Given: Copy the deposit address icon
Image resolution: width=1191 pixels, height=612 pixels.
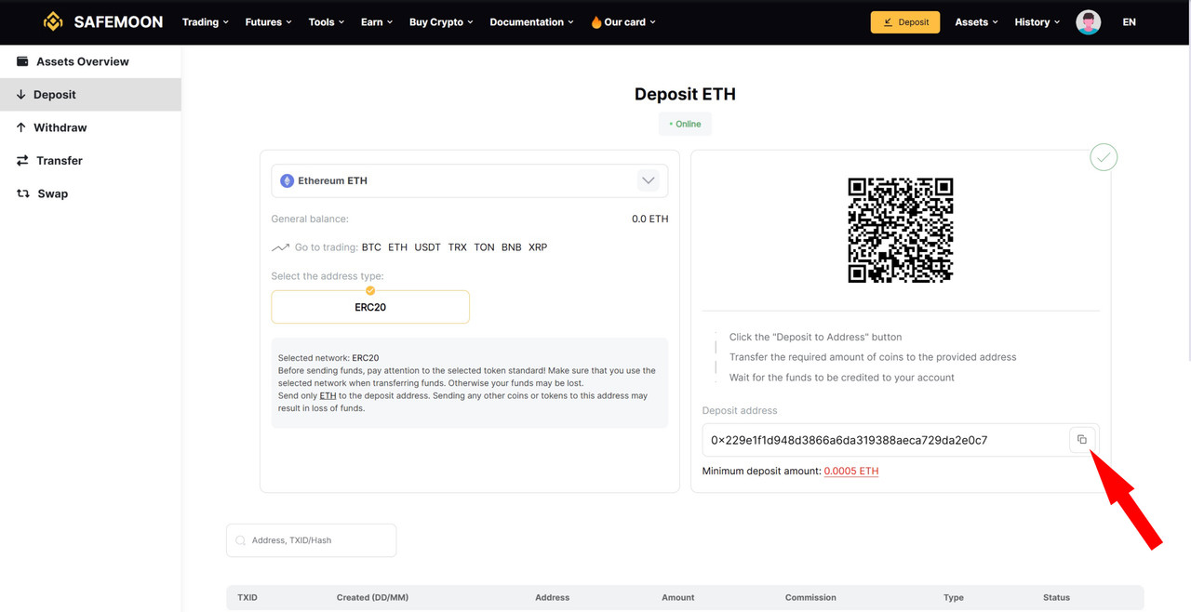Looking at the screenshot, I should tap(1082, 440).
